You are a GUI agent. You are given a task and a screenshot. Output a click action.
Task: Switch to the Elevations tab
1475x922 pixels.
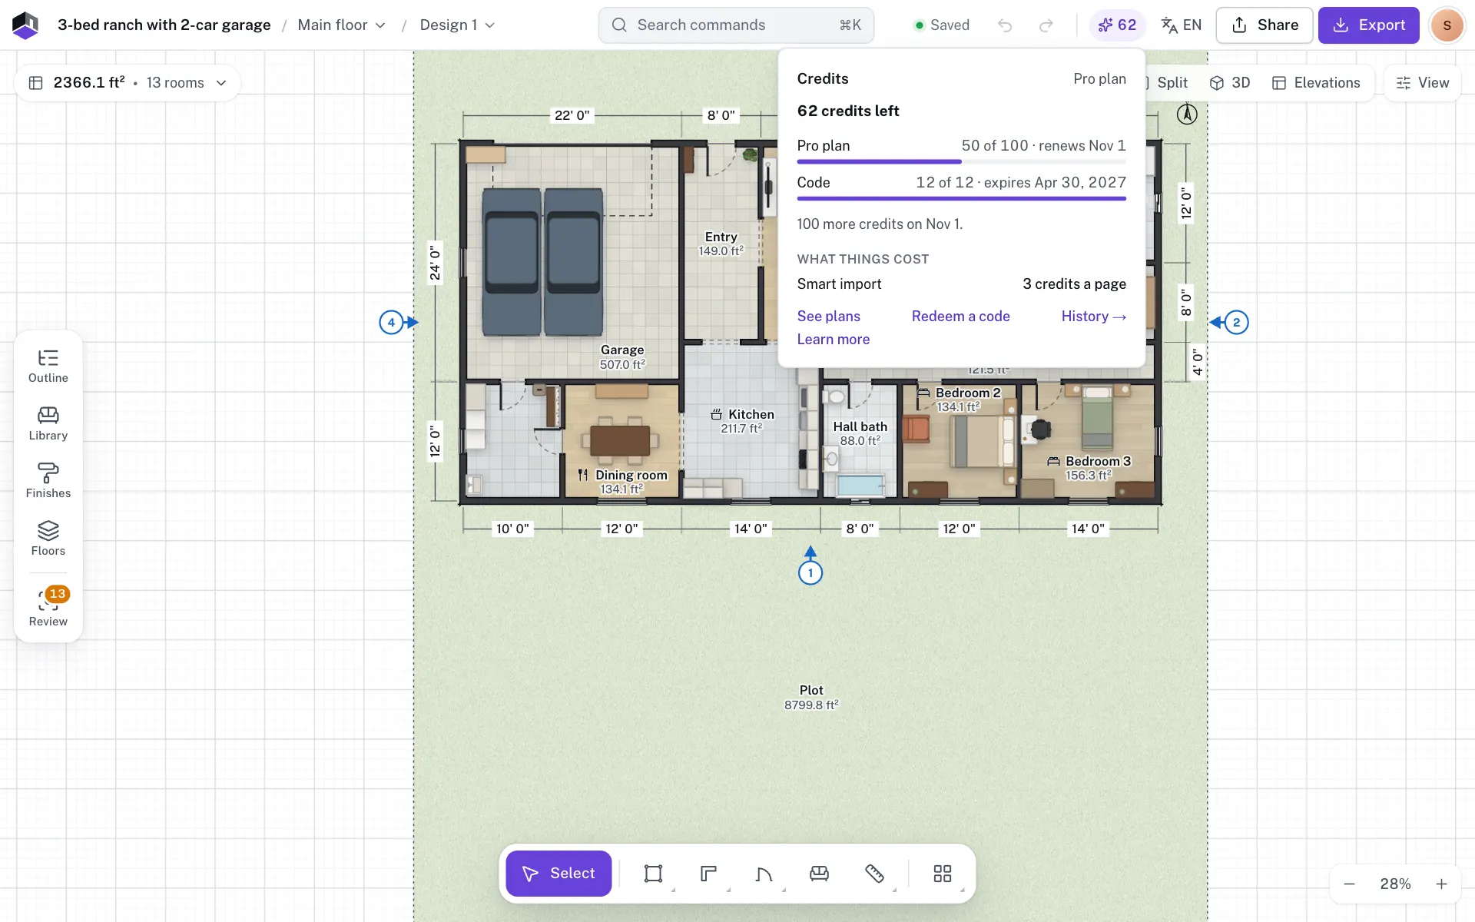(x=1316, y=82)
